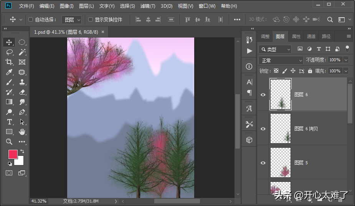The image size is (355, 206).
Task: Select the Move tool in toolbox
Action: point(9,42)
